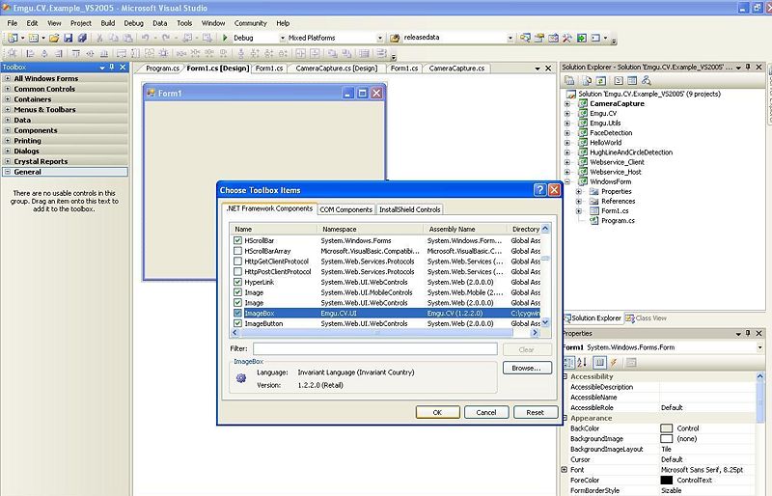Viewport: 772px width, 496px height.
Task: Uncheck the ImageButton checkbox
Action: (237, 323)
